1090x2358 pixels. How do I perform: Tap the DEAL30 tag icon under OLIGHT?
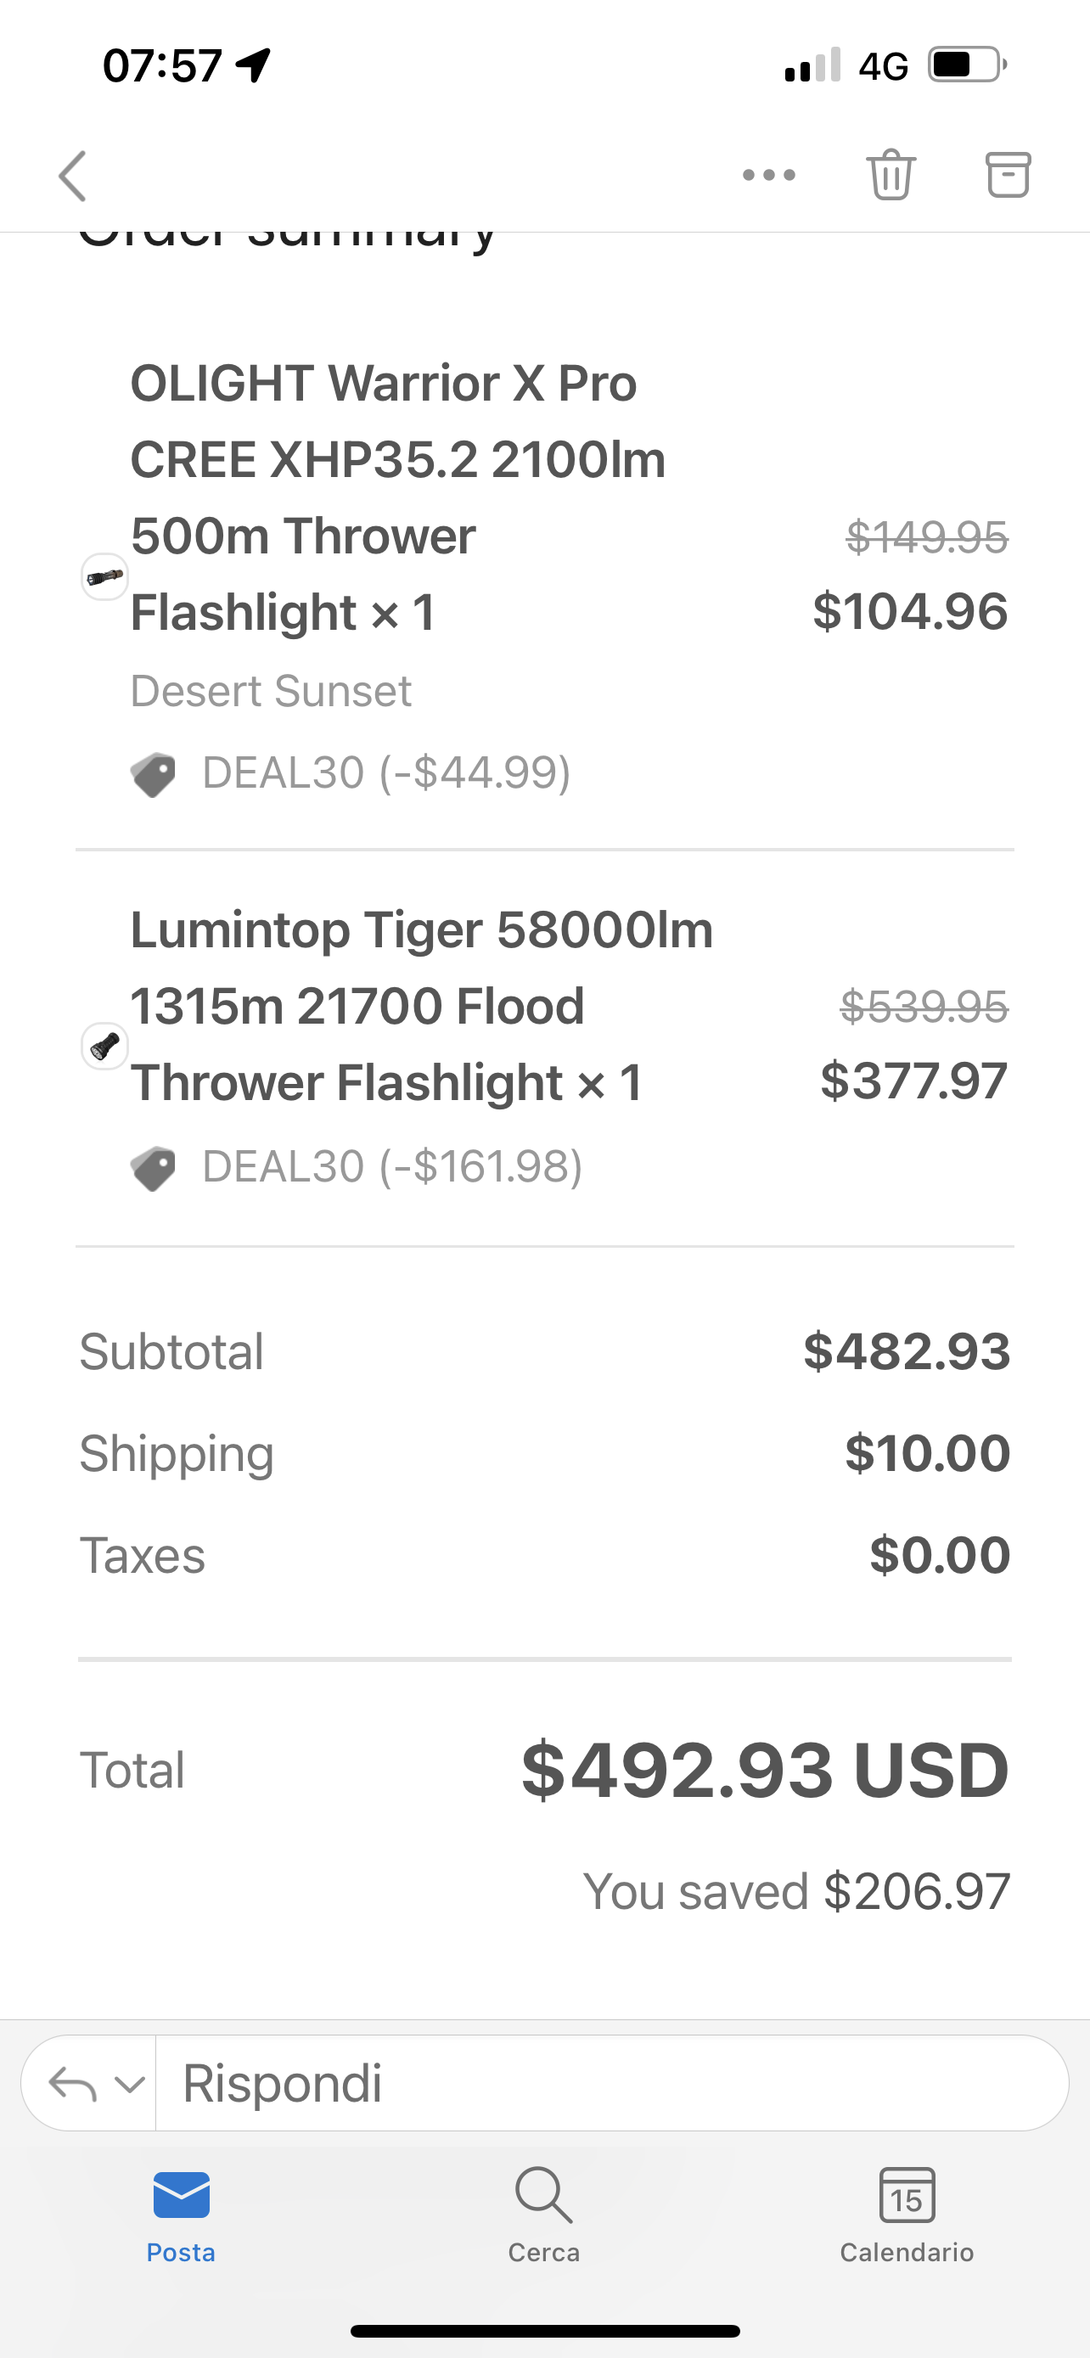coord(153,774)
